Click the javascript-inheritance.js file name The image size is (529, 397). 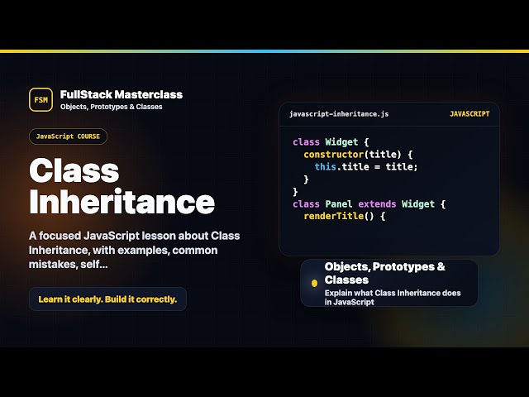coord(339,114)
